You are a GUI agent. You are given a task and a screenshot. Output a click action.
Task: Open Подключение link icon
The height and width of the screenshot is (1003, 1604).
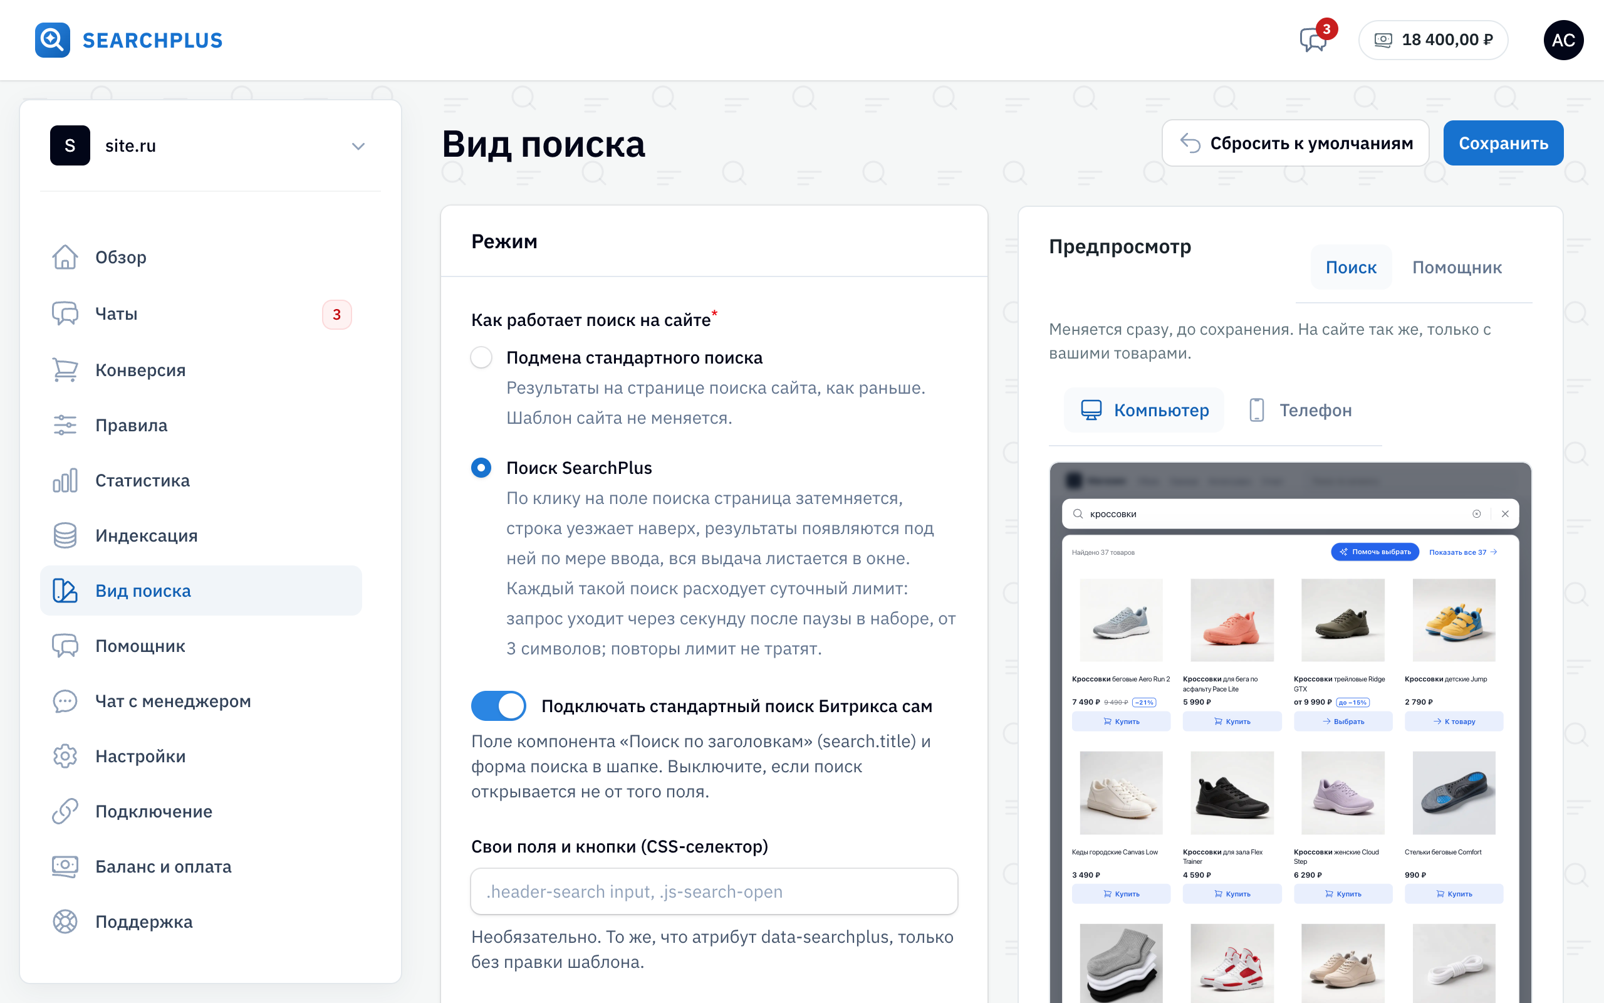coord(65,811)
